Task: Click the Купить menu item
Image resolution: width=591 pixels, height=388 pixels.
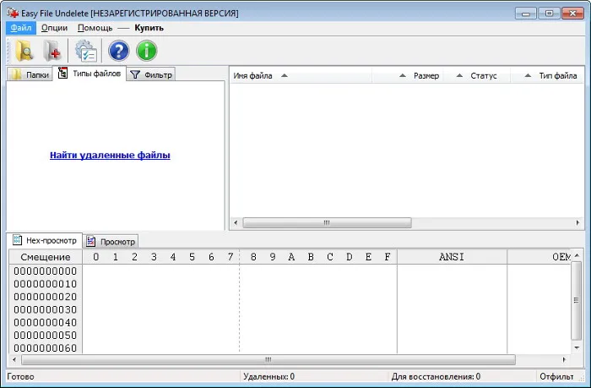Action: point(149,28)
